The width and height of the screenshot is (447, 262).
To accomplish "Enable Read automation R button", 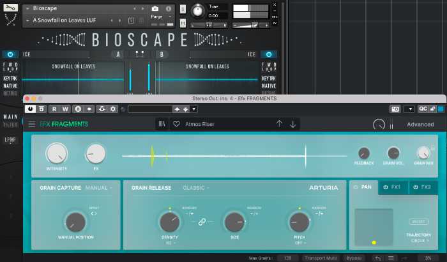I will [x=54, y=109].
